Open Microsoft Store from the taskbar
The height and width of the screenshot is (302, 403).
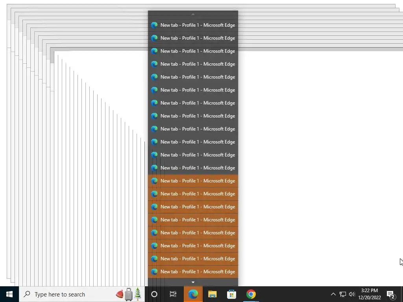pos(231,294)
